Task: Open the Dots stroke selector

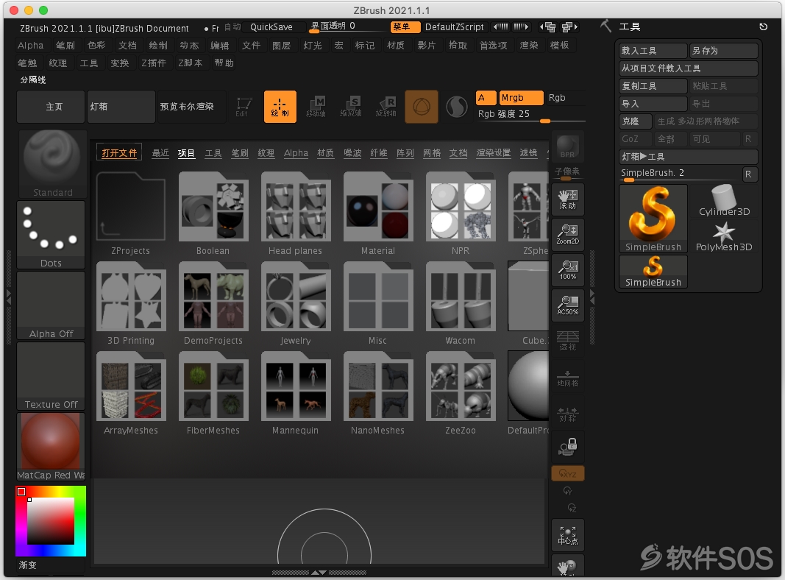Action: tap(51, 234)
